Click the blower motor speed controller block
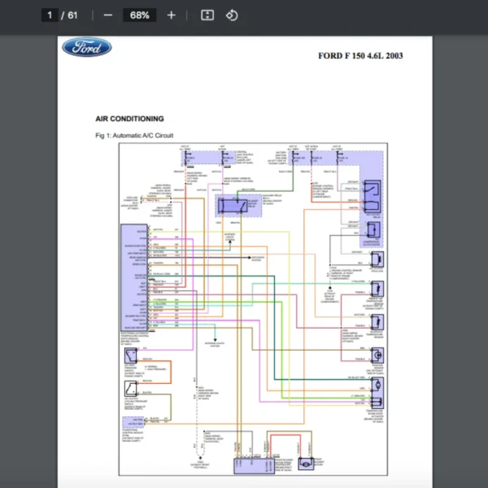This screenshot has height=488, width=488. coord(245,464)
